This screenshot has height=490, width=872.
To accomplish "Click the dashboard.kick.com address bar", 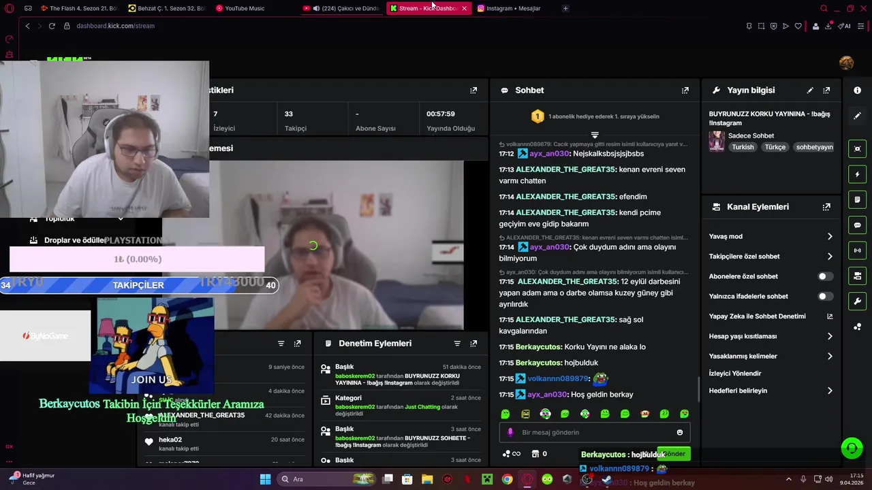I will (115, 26).
